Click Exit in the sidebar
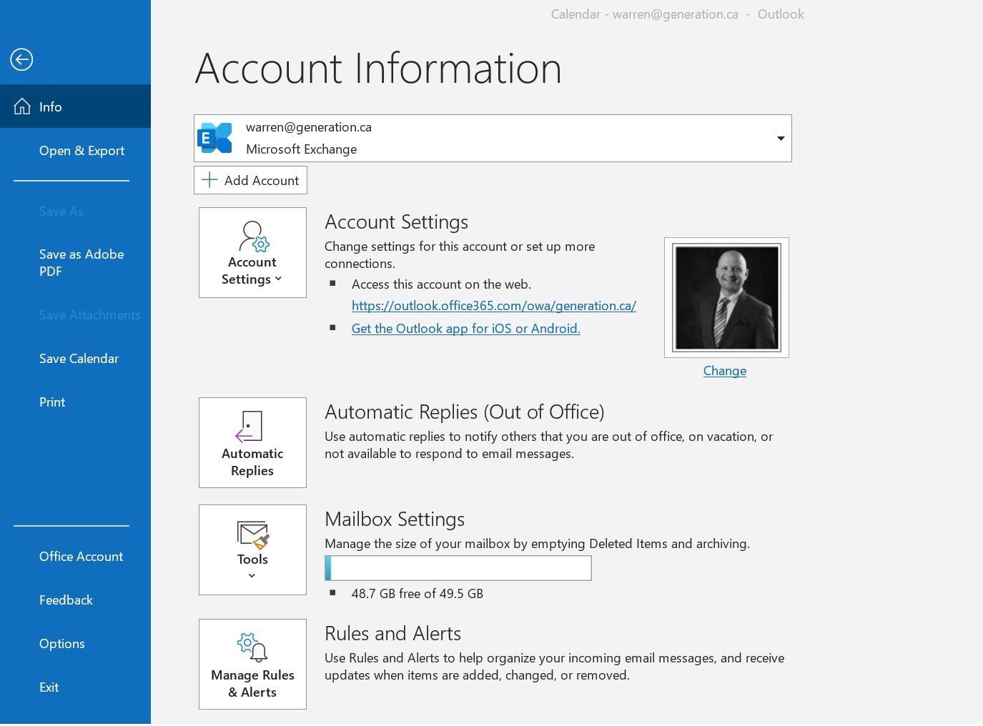 coord(49,687)
